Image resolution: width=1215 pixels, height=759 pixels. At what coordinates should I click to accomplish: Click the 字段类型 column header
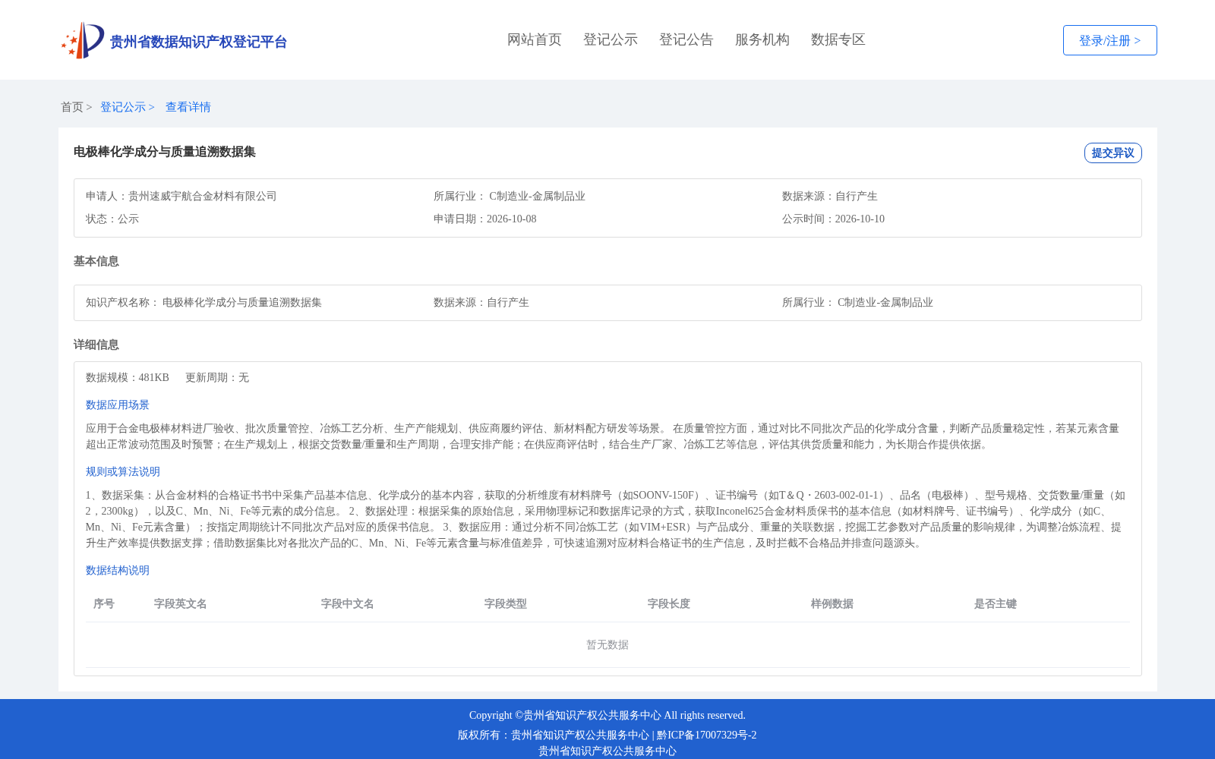click(x=506, y=603)
